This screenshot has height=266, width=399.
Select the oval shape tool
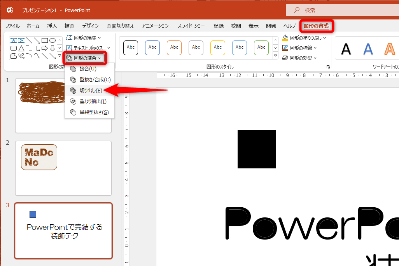tap(53, 40)
